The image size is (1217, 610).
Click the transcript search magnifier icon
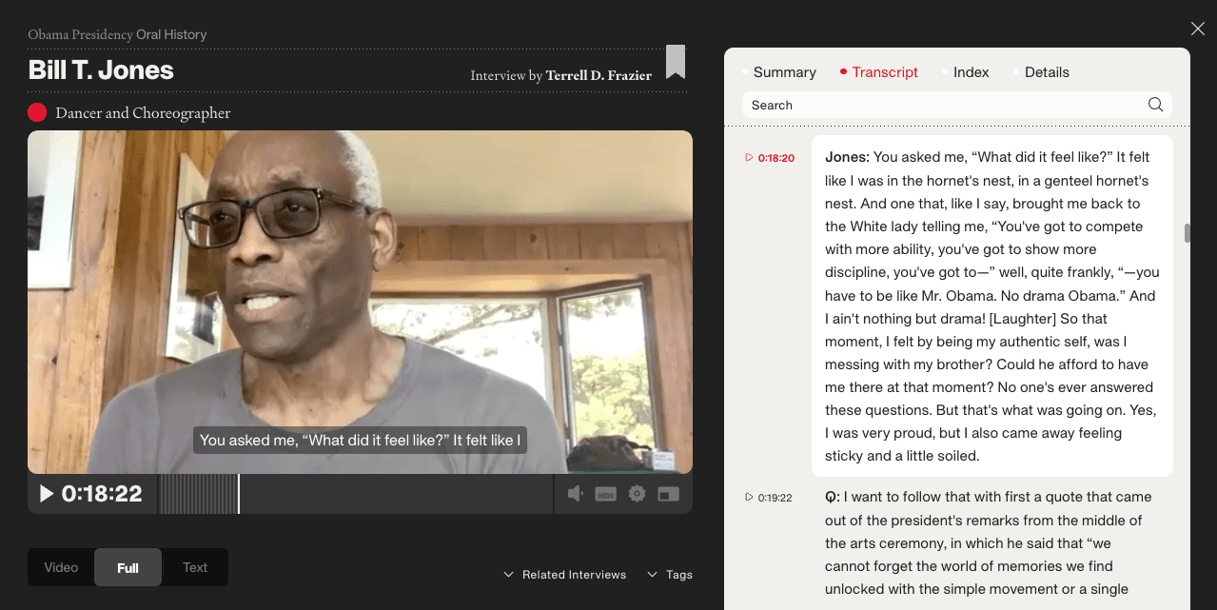1155,104
